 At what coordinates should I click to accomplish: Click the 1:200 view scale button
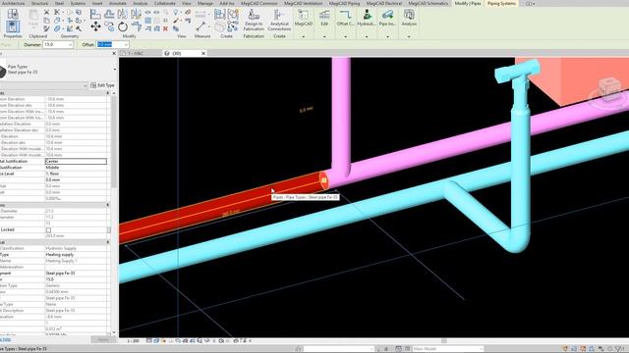133,341
